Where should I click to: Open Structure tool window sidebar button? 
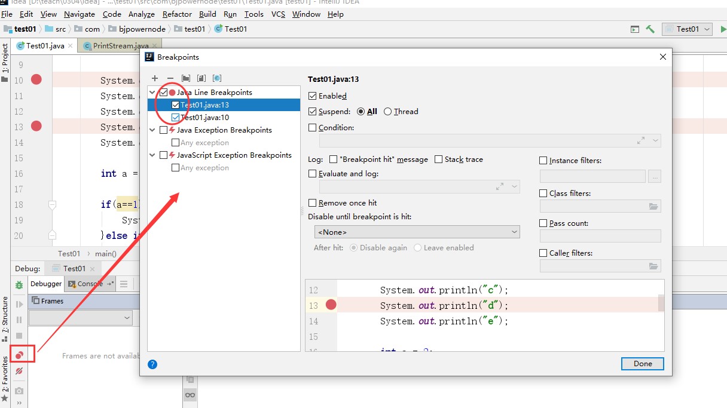(x=5, y=320)
